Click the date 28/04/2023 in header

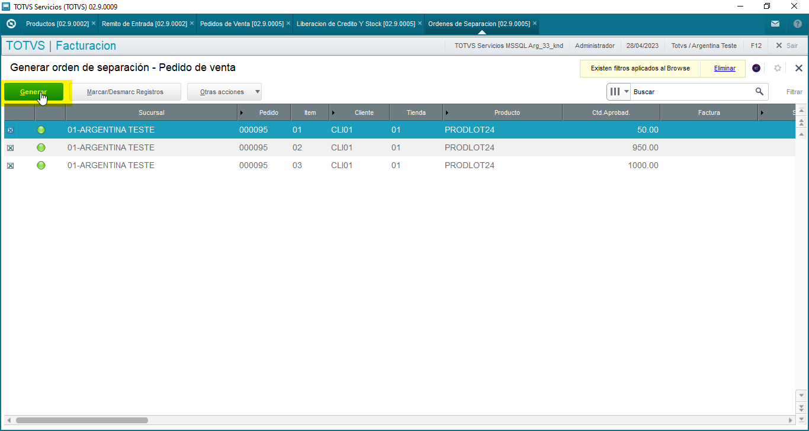(x=643, y=46)
